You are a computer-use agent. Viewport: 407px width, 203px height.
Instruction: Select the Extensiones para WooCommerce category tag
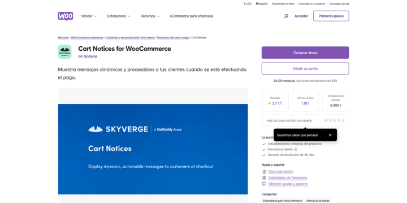[x=283, y=201]
